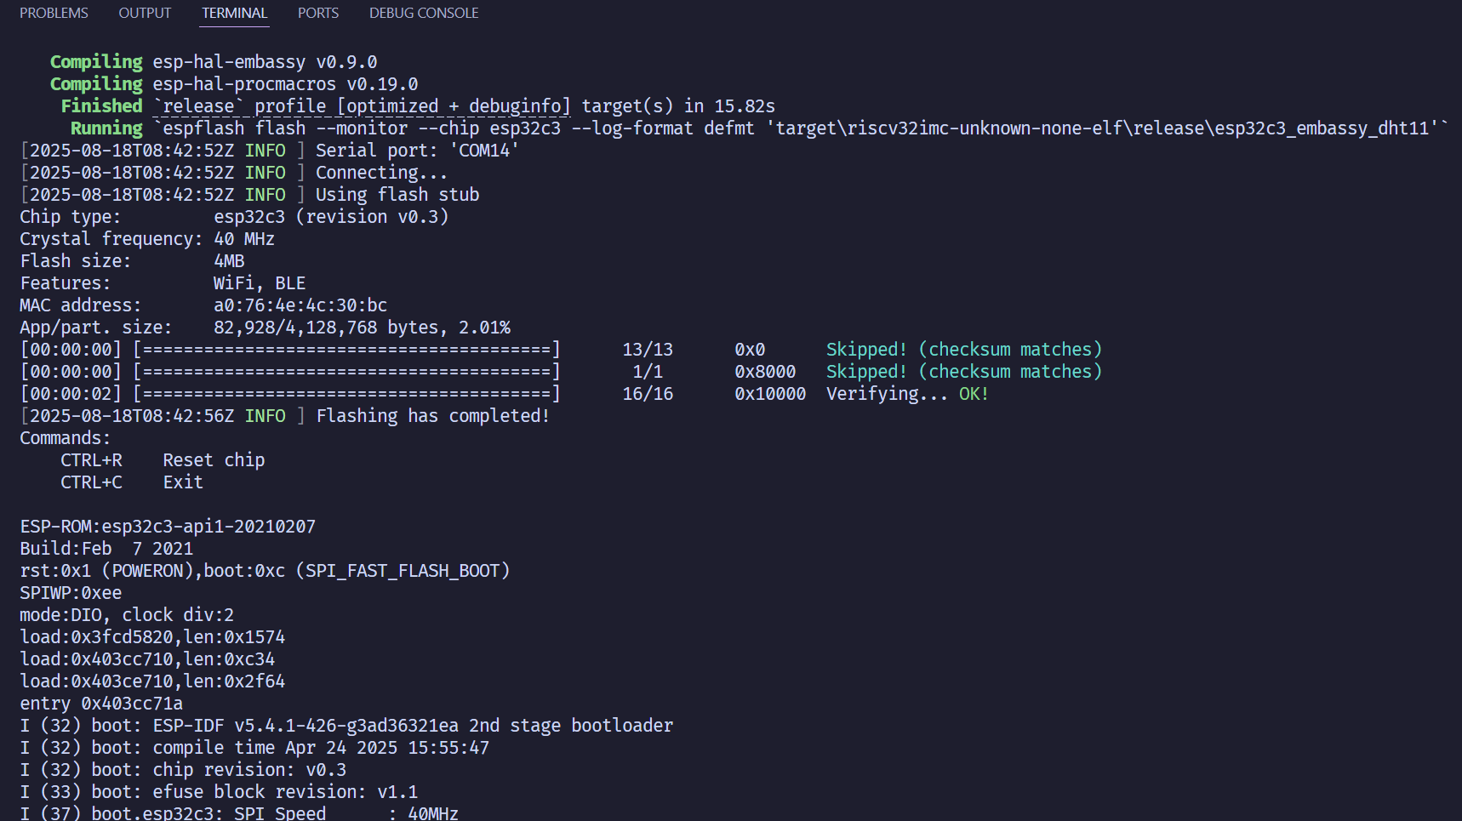This screenshot has width=1462, height=821.
Task: Select the TERMINAL tab
Action: tap(234, 14)
